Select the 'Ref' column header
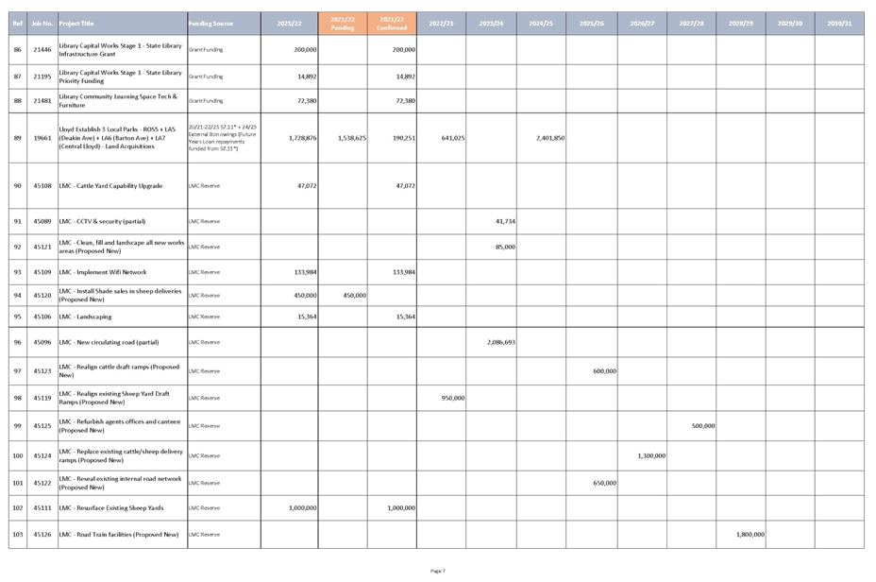The height and width of the screenshot is (582, 876). coord(18,24)
